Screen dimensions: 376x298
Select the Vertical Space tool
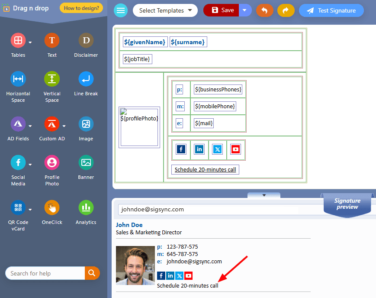(x=52, y=79)
